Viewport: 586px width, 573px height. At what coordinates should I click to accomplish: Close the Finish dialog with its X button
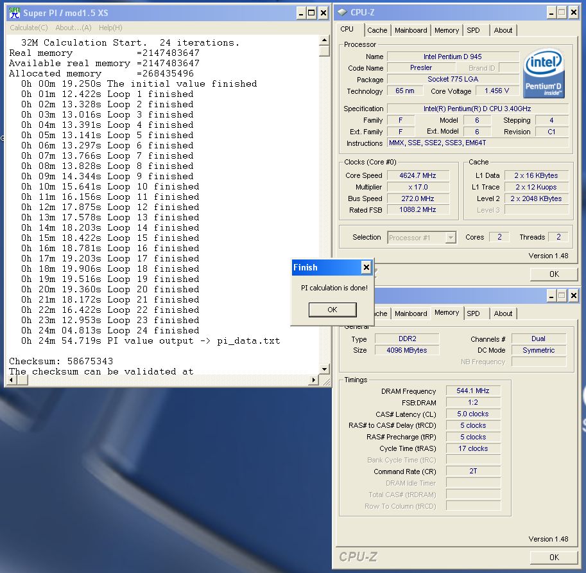click(x=366, y=267)
